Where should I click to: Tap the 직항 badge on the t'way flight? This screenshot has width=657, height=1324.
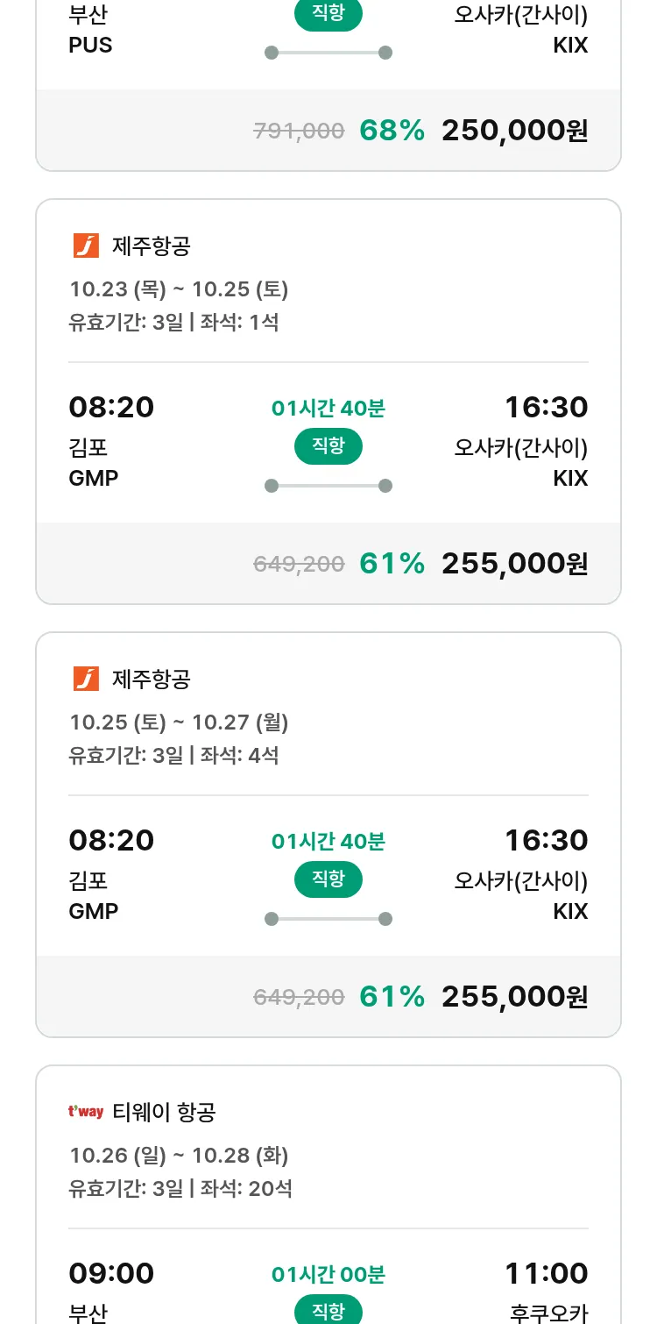[328, 1311]
